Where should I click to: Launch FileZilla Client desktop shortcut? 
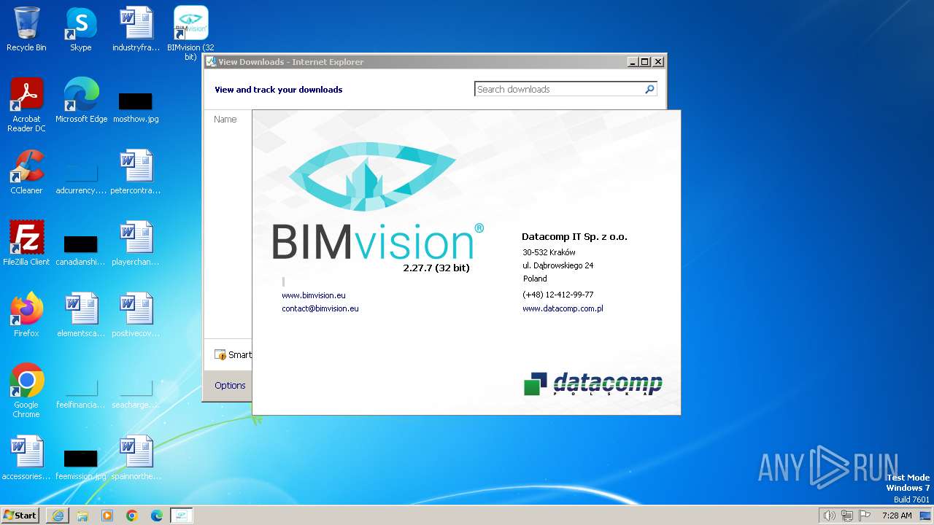point(26,244)
